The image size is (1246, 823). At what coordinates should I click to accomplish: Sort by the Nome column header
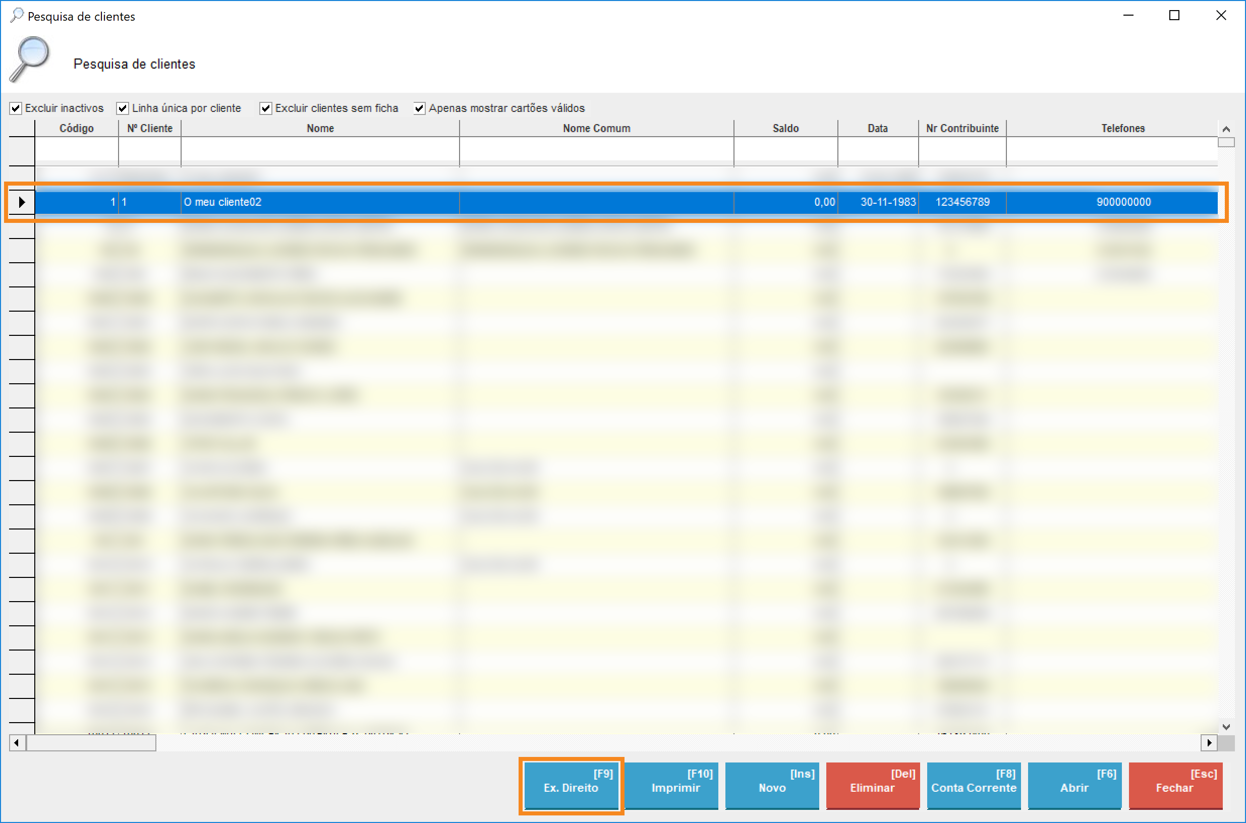tap(320, 128)
